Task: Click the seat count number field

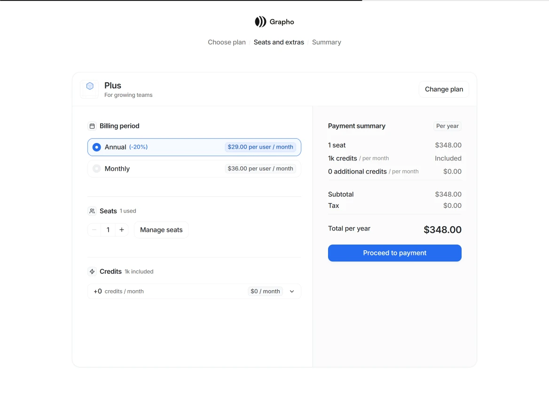Action: tap(108, 230)
